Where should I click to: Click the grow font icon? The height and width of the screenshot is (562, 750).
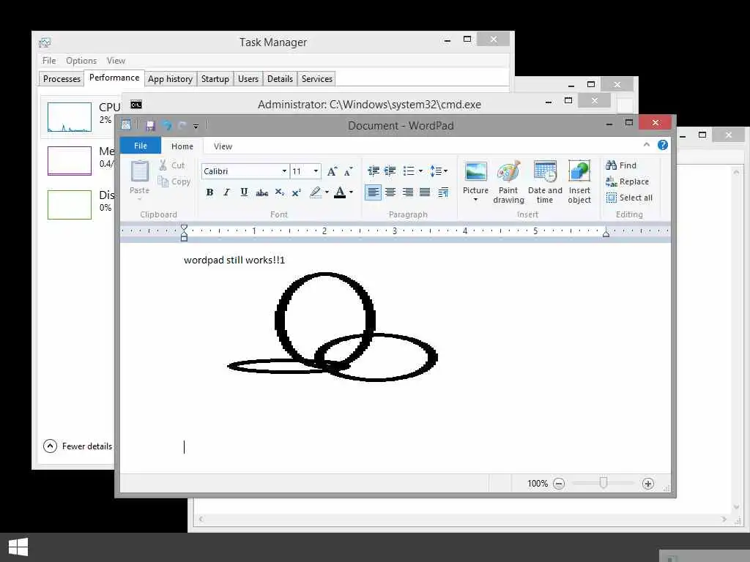[x=332, y=171]
